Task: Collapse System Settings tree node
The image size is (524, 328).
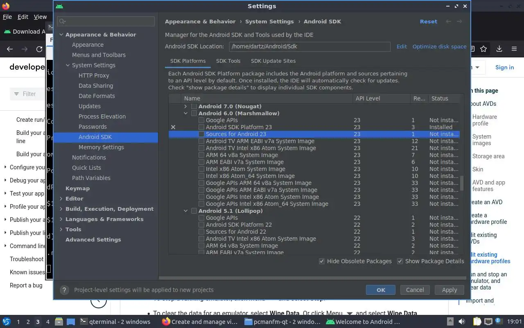Action: pos(68,65)
